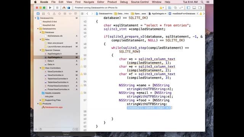Expand the Supporting Files group
The width and height of the screenshot is (244, 137).
(x=40, y=100)
